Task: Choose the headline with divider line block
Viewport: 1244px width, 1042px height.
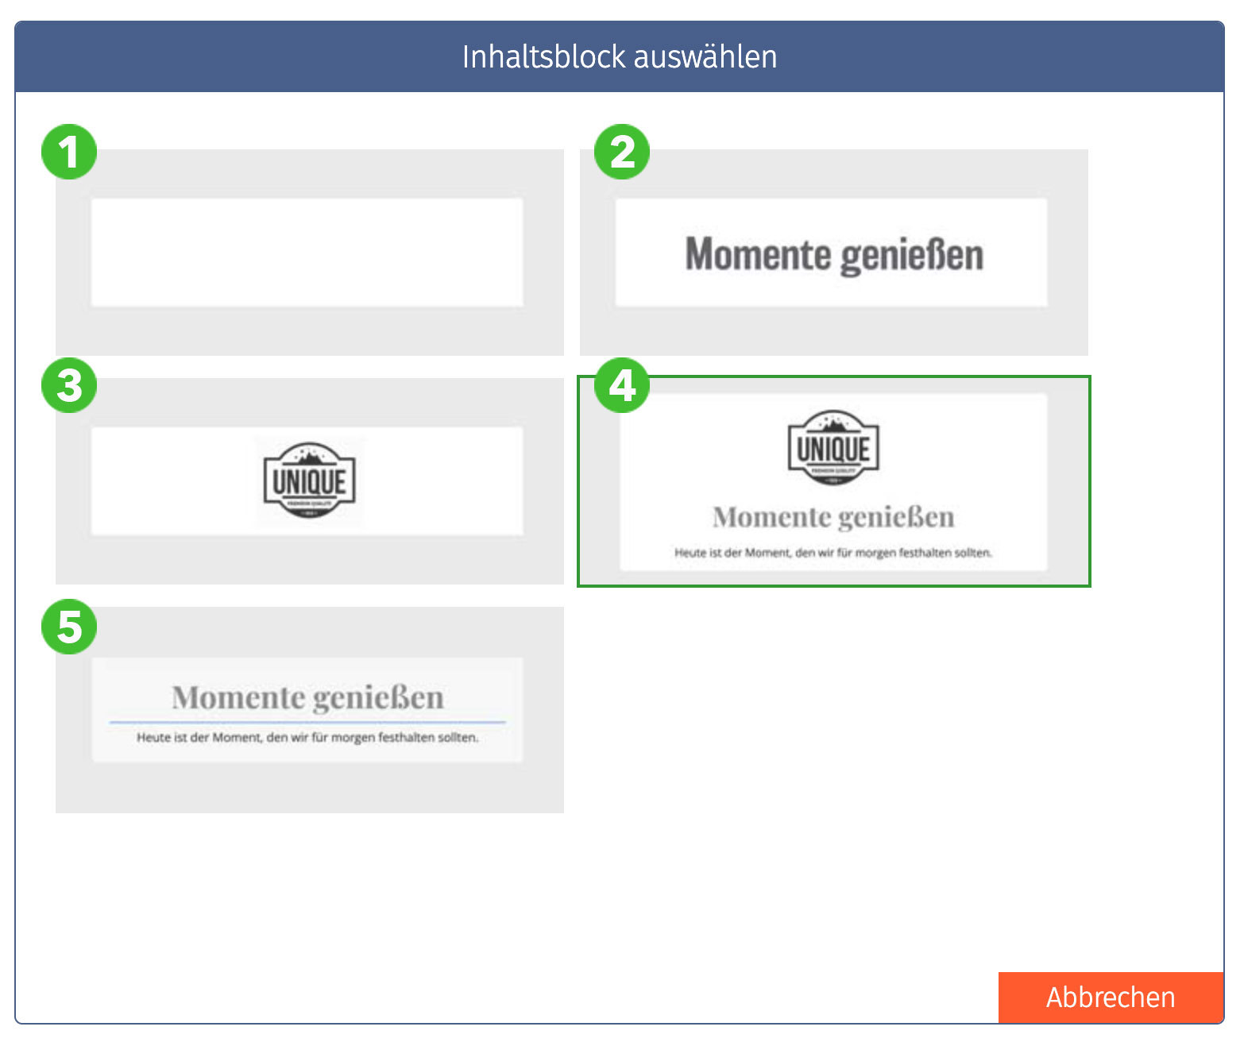Action: point(310,710)
